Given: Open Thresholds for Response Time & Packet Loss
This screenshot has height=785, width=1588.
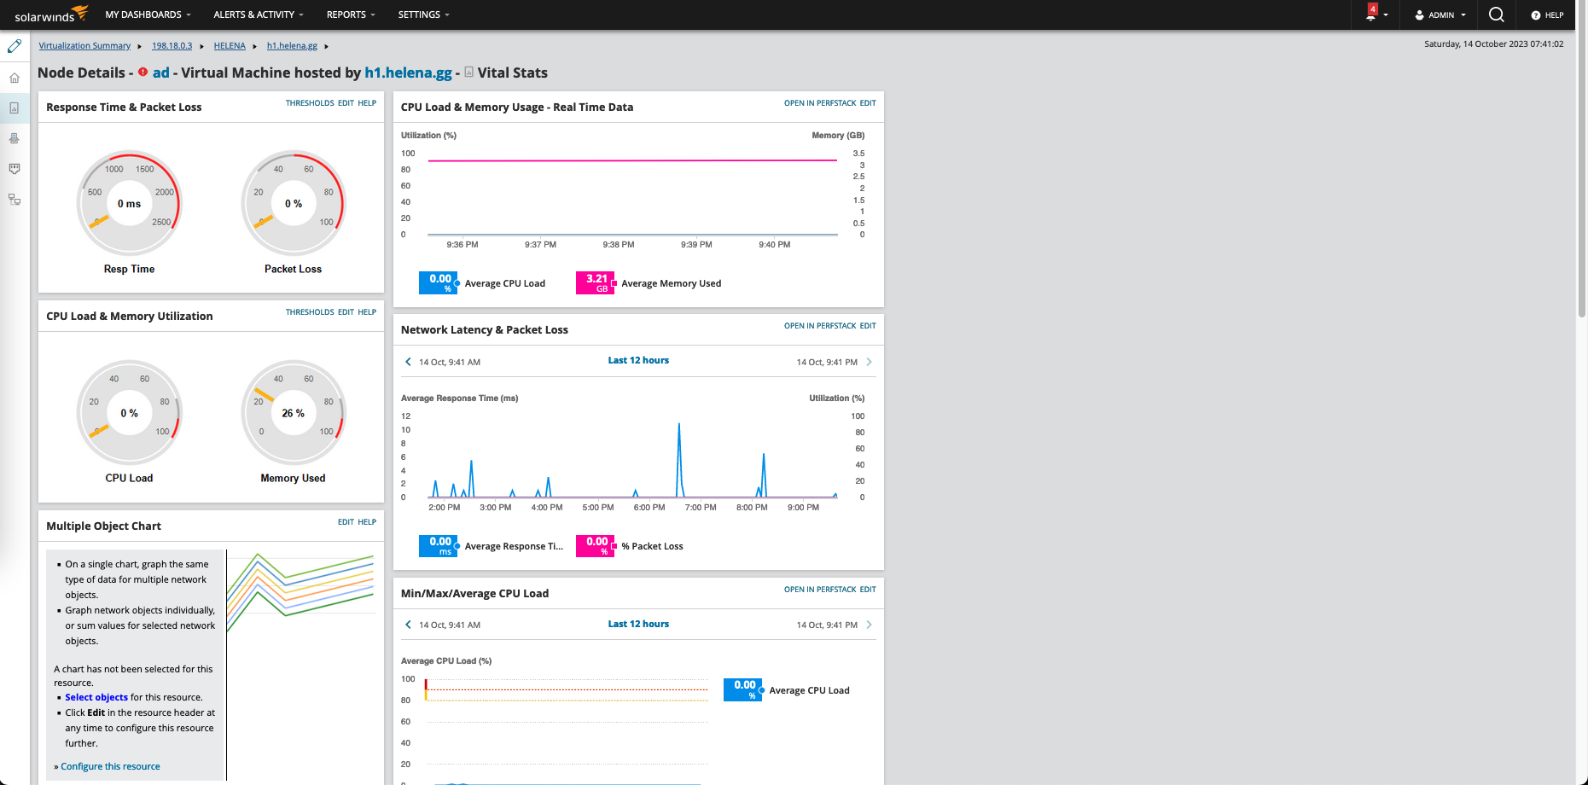Looking at the screenshot, I should click(x=309, y=103).
